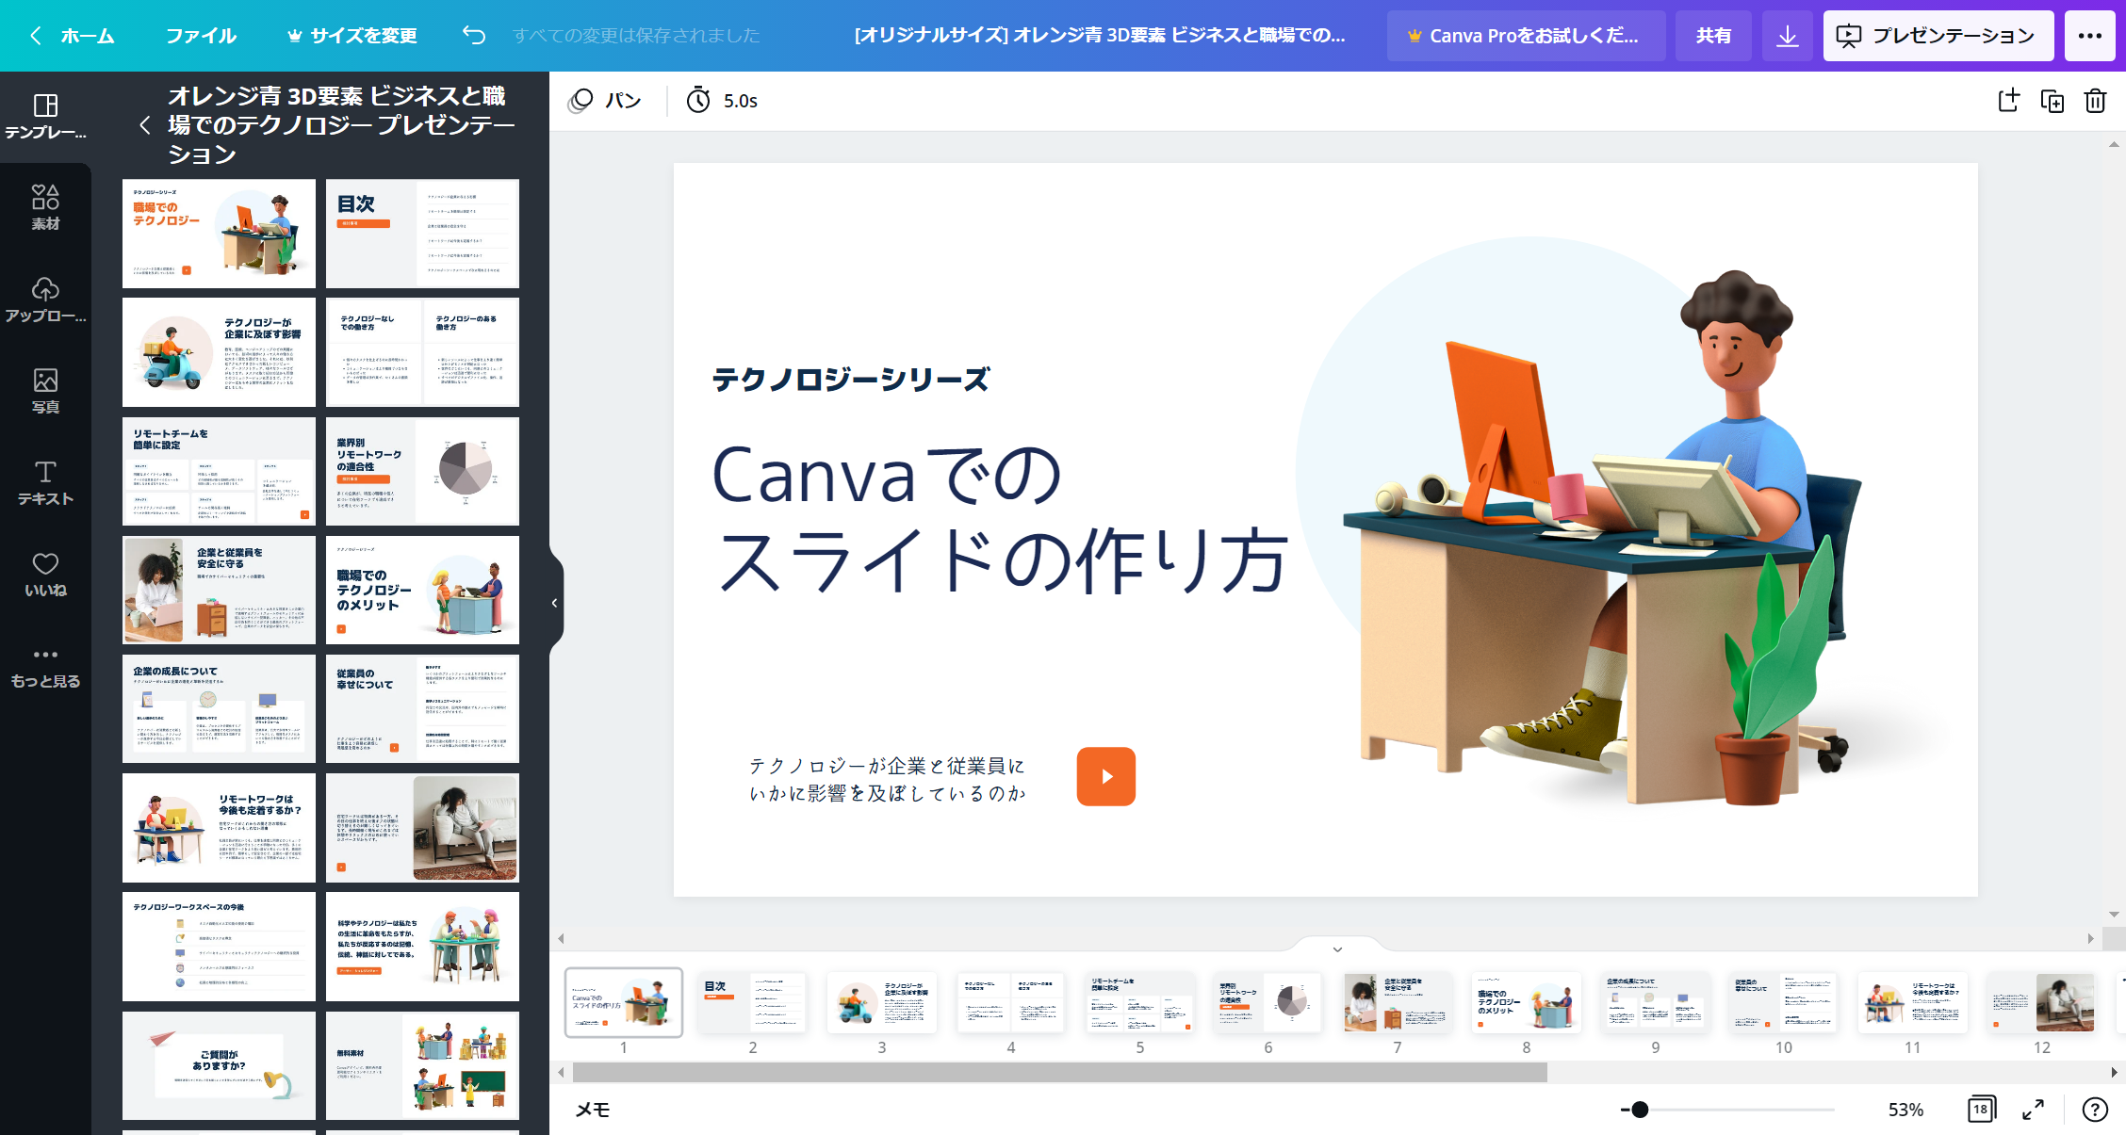Collapse the page thumbnail strip chevron
Image resolution: width=2126 pixels, height=1135 pixels.
coord(1337,949)
